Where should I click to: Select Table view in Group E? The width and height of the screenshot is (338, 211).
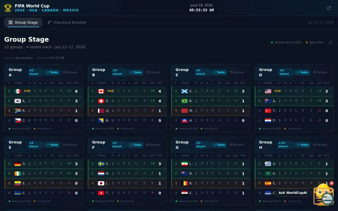click(x=52, y=145)
